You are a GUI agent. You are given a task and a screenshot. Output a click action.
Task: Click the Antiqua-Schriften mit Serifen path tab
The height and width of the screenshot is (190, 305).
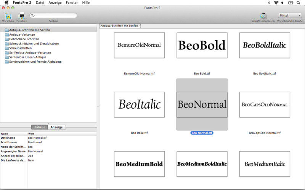(x=120, y=25)
